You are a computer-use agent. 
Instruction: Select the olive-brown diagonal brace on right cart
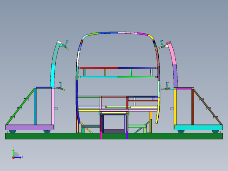click(208, 107)
